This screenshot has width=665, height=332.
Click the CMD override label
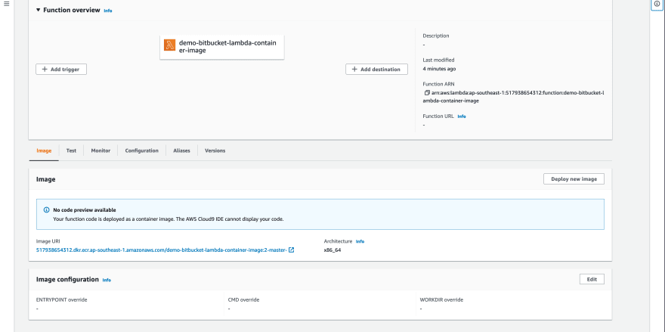tap(243, 299)
